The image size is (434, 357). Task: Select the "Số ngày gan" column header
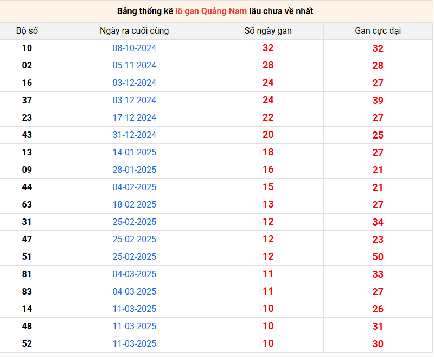point(268,31)
